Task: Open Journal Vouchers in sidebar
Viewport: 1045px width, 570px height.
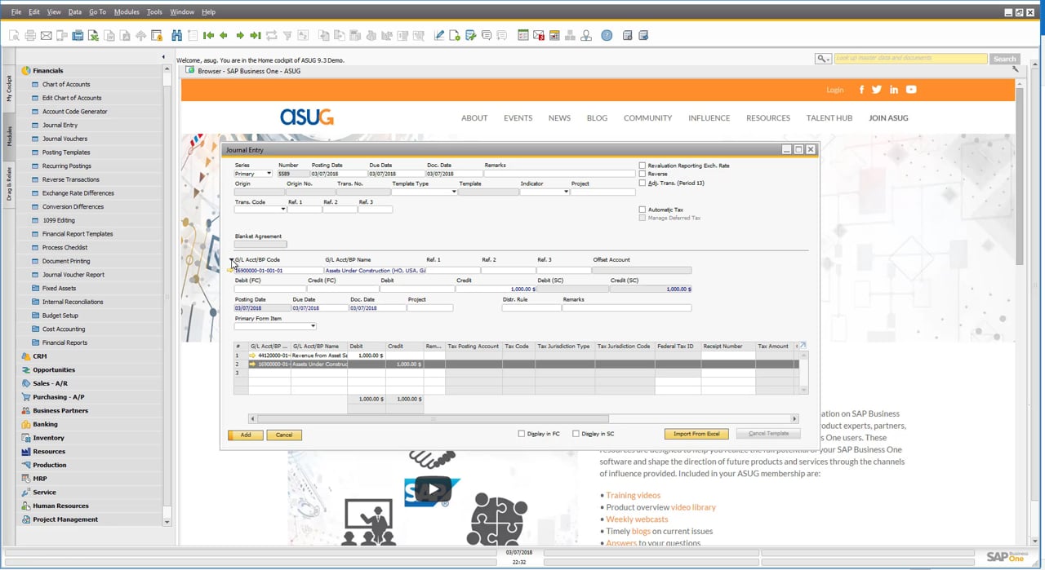Action: pos(64,139)
